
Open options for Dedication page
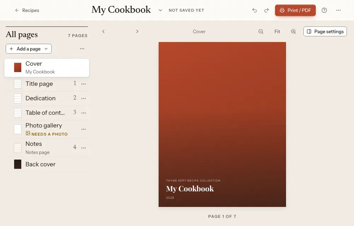click(x=84, y=99)
